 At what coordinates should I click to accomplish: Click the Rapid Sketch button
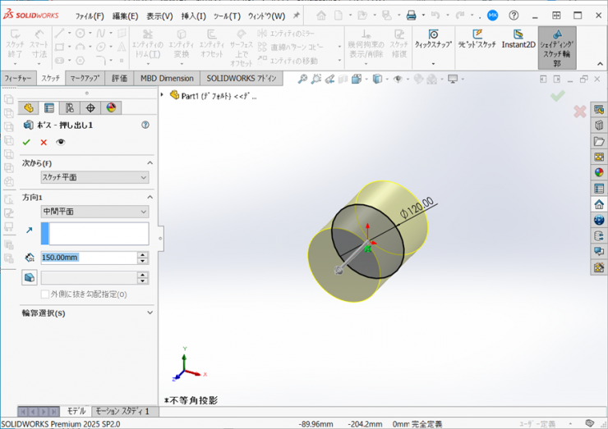[x=475, y=39]
